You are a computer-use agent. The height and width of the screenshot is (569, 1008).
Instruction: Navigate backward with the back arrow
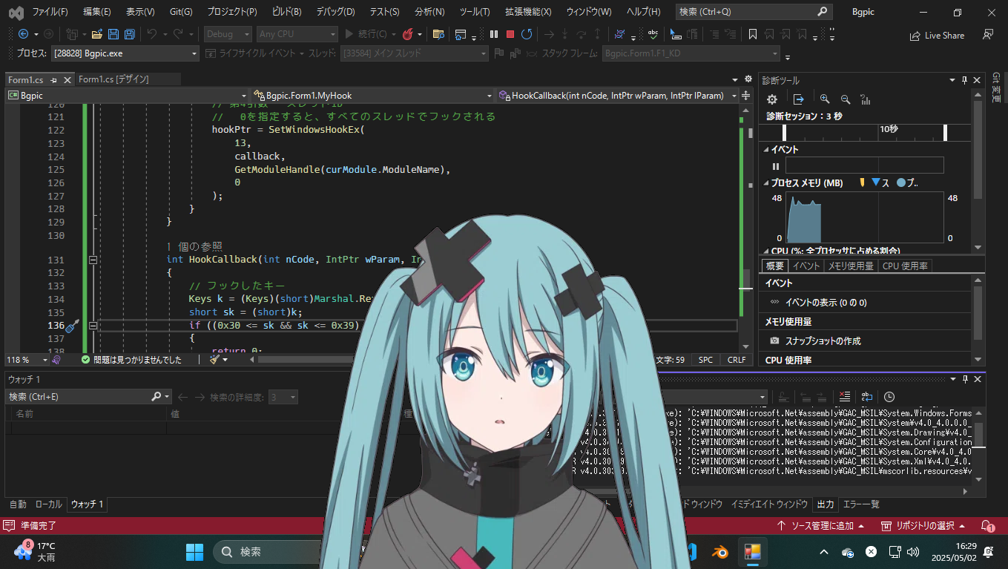(23, 34)
